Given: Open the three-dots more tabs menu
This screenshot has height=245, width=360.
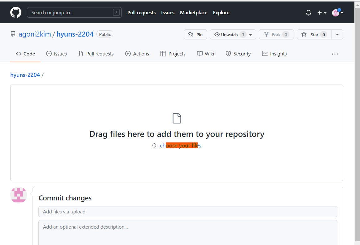Looking at the screenshot, I should tap(335, 54).
